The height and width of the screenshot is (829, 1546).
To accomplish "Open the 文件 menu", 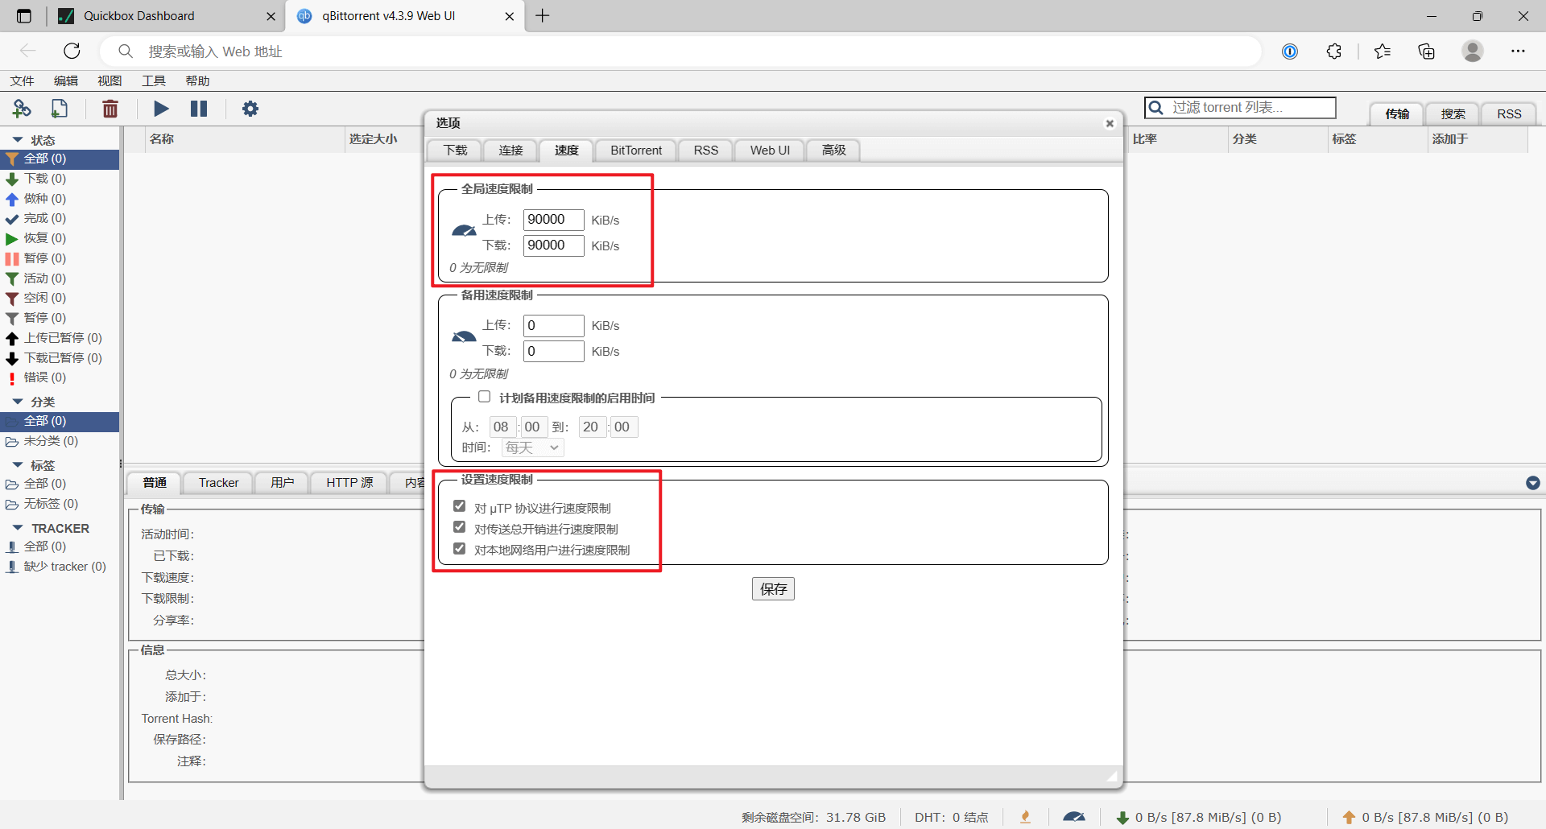I will tap(22, 80).
